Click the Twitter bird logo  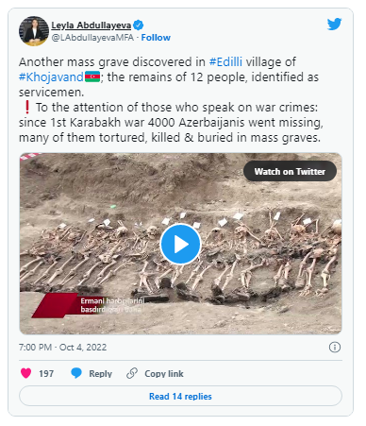334,25
